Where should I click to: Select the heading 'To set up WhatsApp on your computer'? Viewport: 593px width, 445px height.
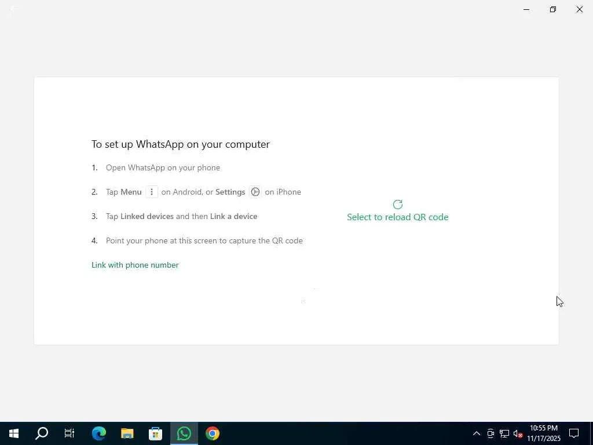pyautogui.click(x=181, y=144)
